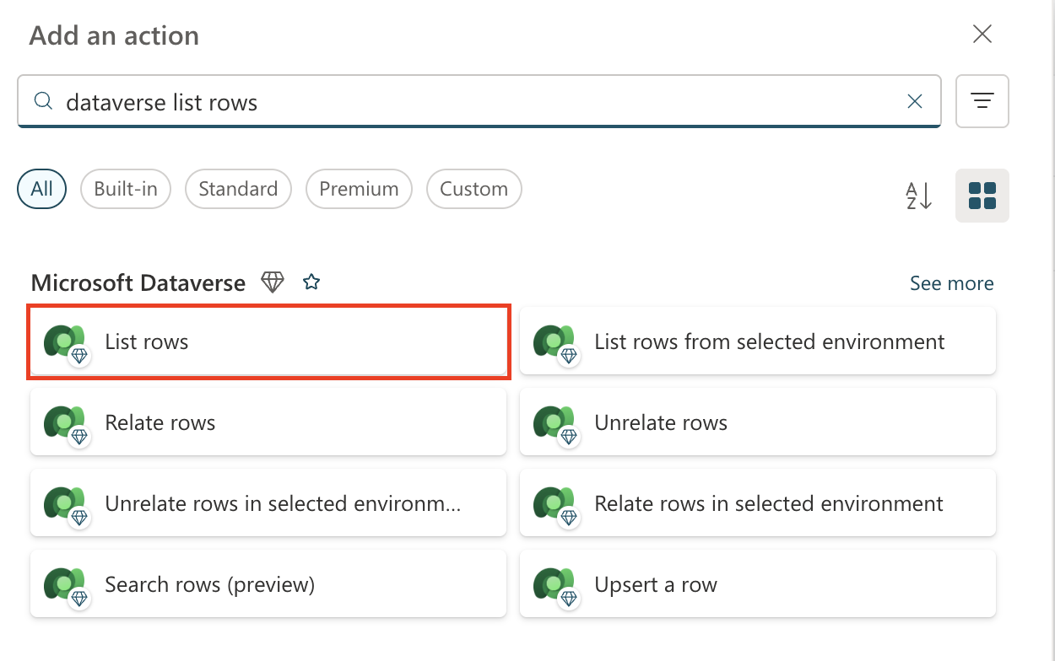1055x661 pixels.
Task: Click inside the action search field
Action: point(422,101)
